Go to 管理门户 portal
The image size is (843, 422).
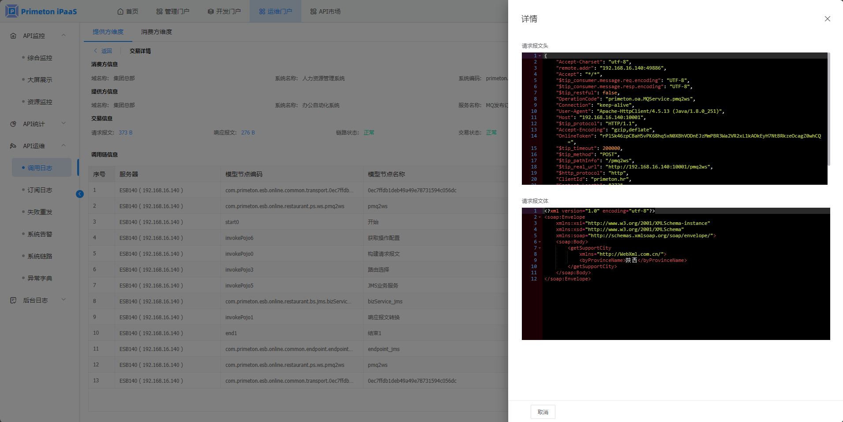click(172, 11)
